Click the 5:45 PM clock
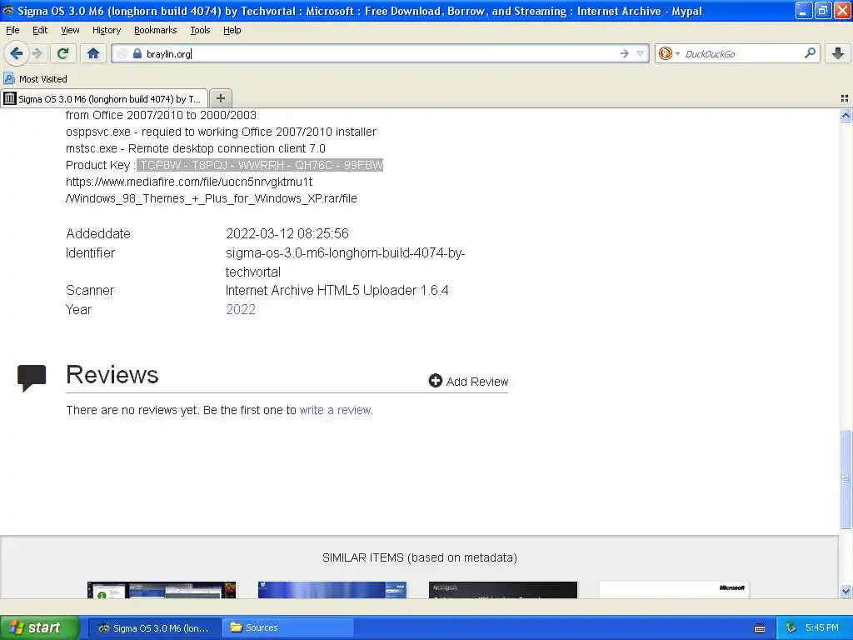 [821, 628]
